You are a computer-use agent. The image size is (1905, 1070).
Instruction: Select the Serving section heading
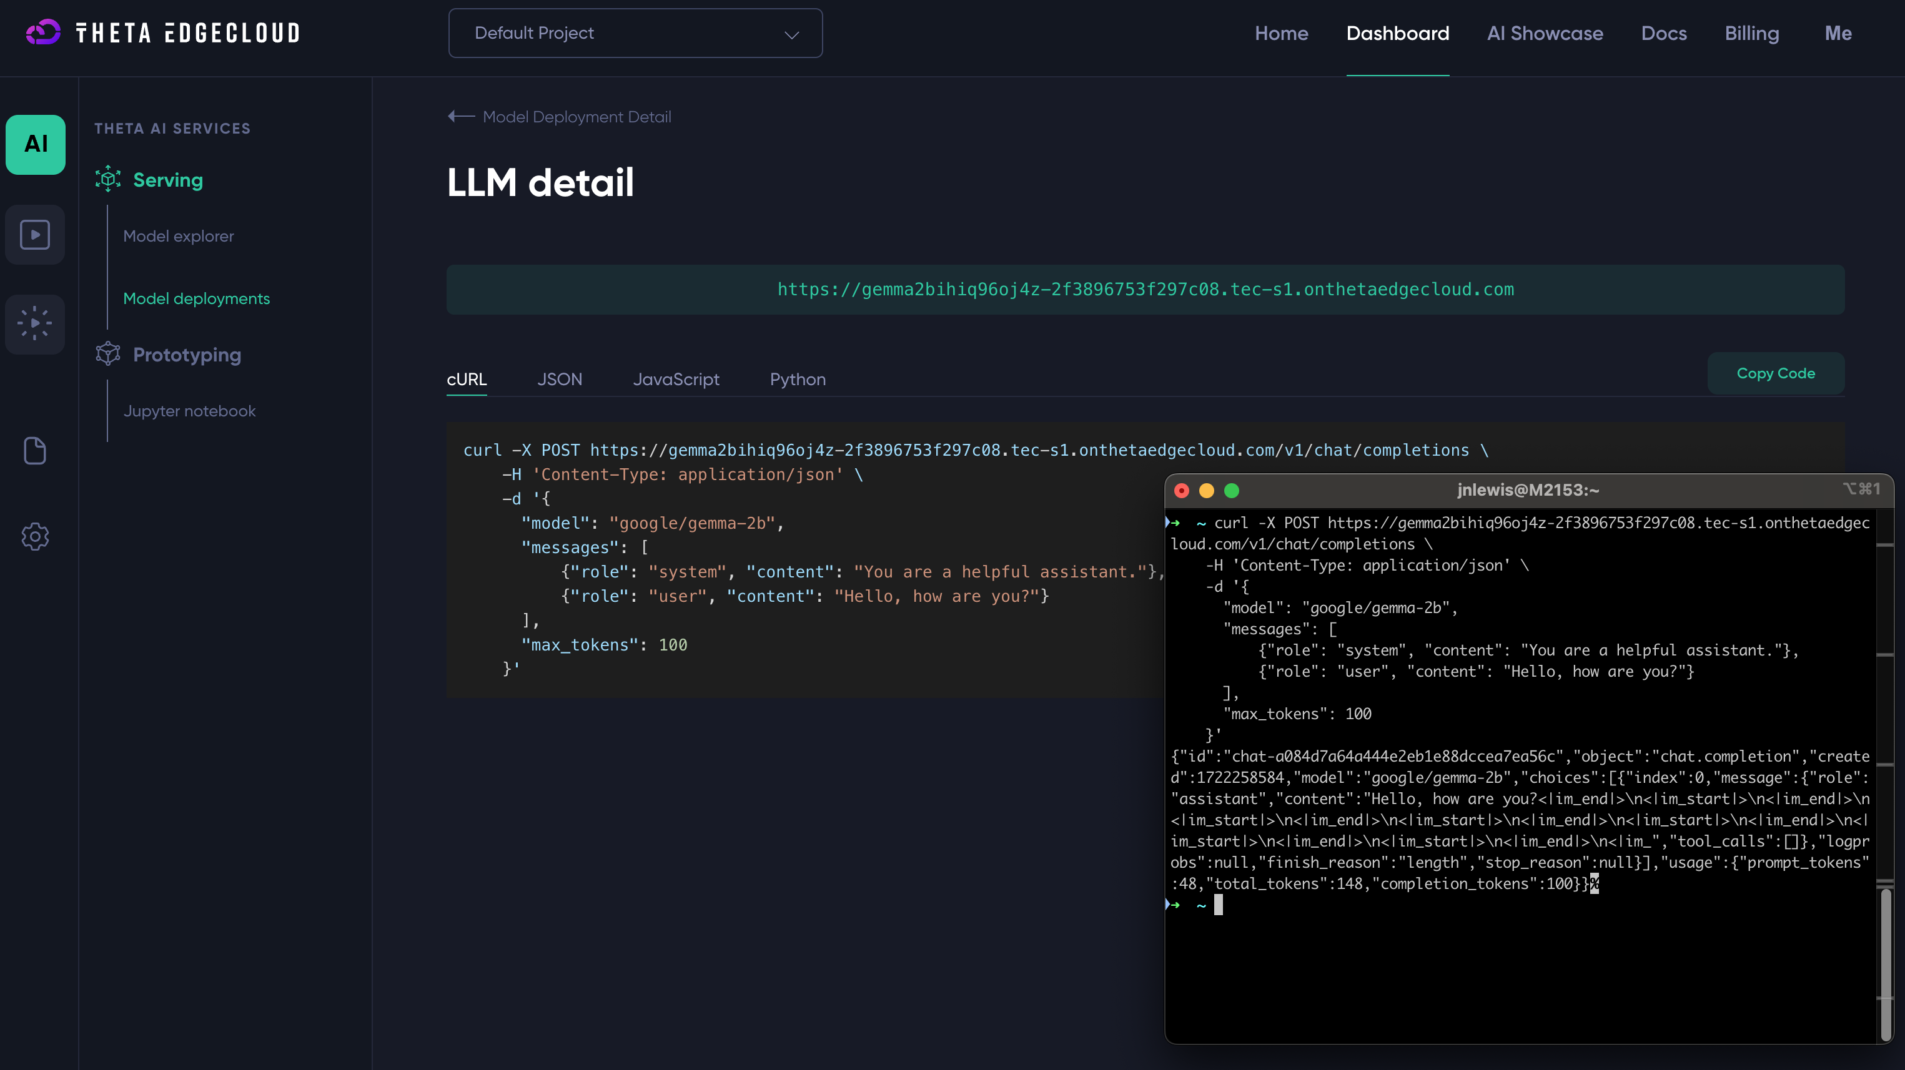tap(168, 180)
